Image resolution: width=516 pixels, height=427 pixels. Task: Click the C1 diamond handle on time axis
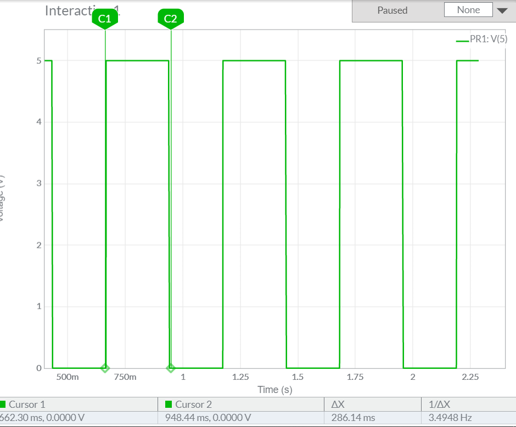(105, 368)
